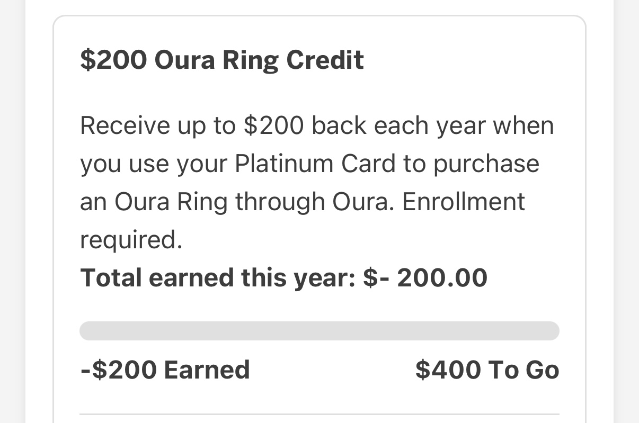639x423 pixels.
Task: Tap the word "Credit" in the heading
Action: [x=325, y=60]
